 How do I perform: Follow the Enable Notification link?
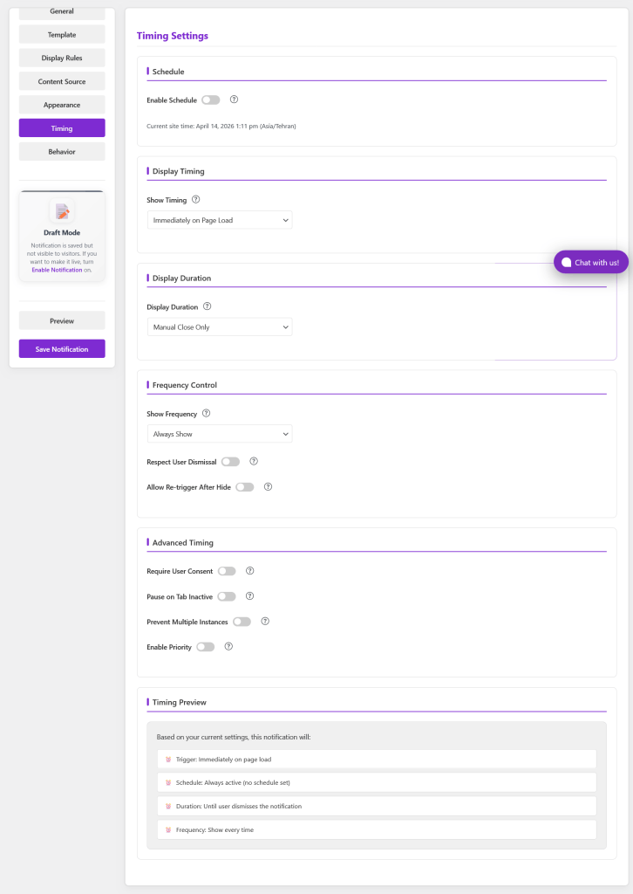tap(57, 270)
